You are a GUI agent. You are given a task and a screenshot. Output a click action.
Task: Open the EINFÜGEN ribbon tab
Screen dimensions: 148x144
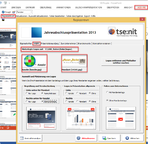(16, 7)
